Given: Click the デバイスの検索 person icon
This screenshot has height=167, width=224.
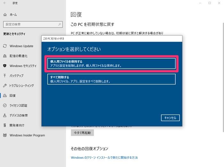Looking at the screenshot, I should [5, 115].
